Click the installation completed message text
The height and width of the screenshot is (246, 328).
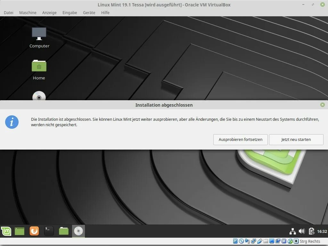tap(175, 122)
